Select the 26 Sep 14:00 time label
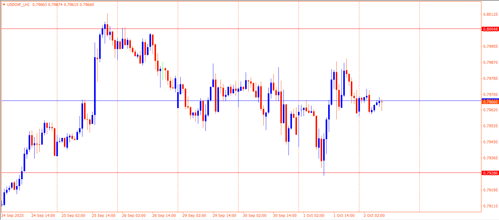The width and height of the screenshot is (499, 220). (164, 216)
